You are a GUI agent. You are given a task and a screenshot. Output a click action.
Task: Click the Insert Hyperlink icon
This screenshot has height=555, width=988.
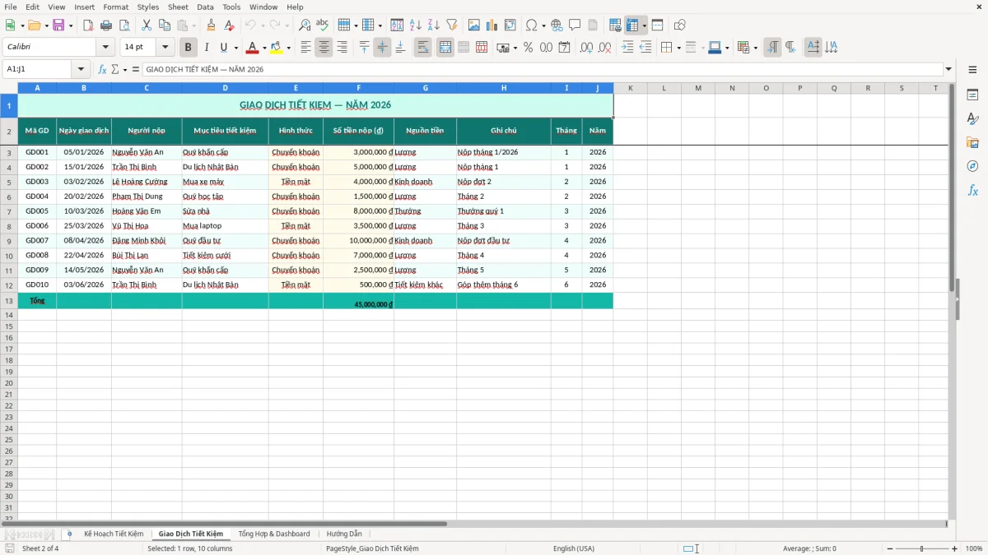coord(557,25)
